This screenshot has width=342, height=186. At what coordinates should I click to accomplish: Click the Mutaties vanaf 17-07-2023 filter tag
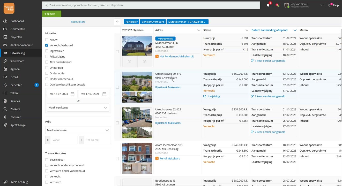[188, 22]
